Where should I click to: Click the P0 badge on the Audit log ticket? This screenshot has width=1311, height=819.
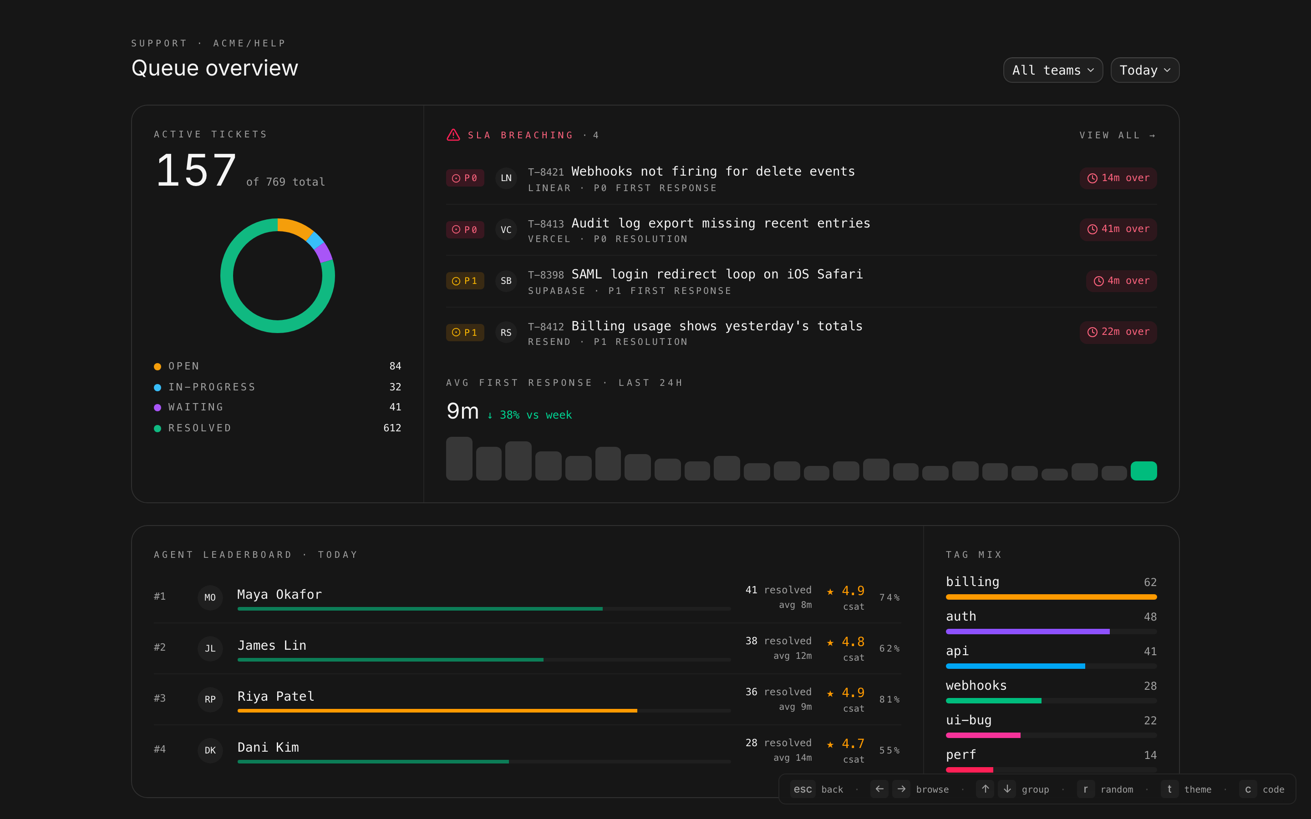click(x=465, y=230)
